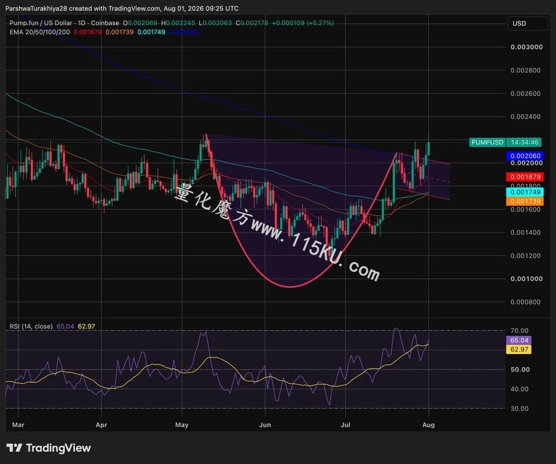This screenshot has width=556, height=464.
Task: Click the RSI value 65.04 in legend
Action: tap(65, 326)
